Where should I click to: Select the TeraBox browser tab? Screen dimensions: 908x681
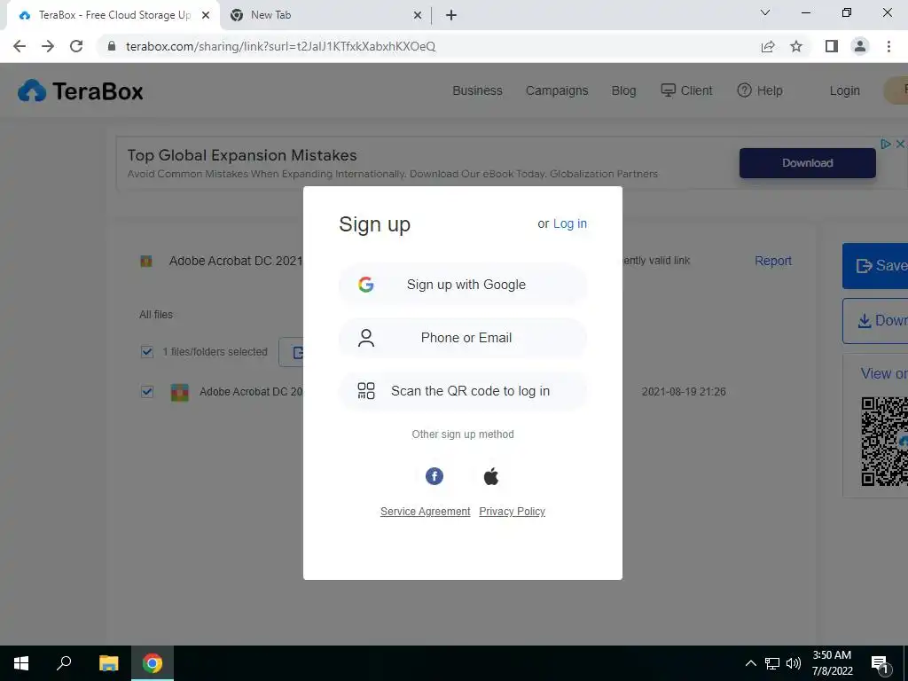[x=113, y=16]
